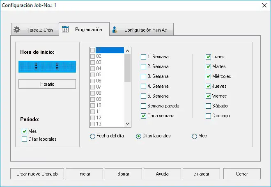Click the user icon on Configuración Run As tab
Viewport: 271px width, 187px height.
pos(115,30)
